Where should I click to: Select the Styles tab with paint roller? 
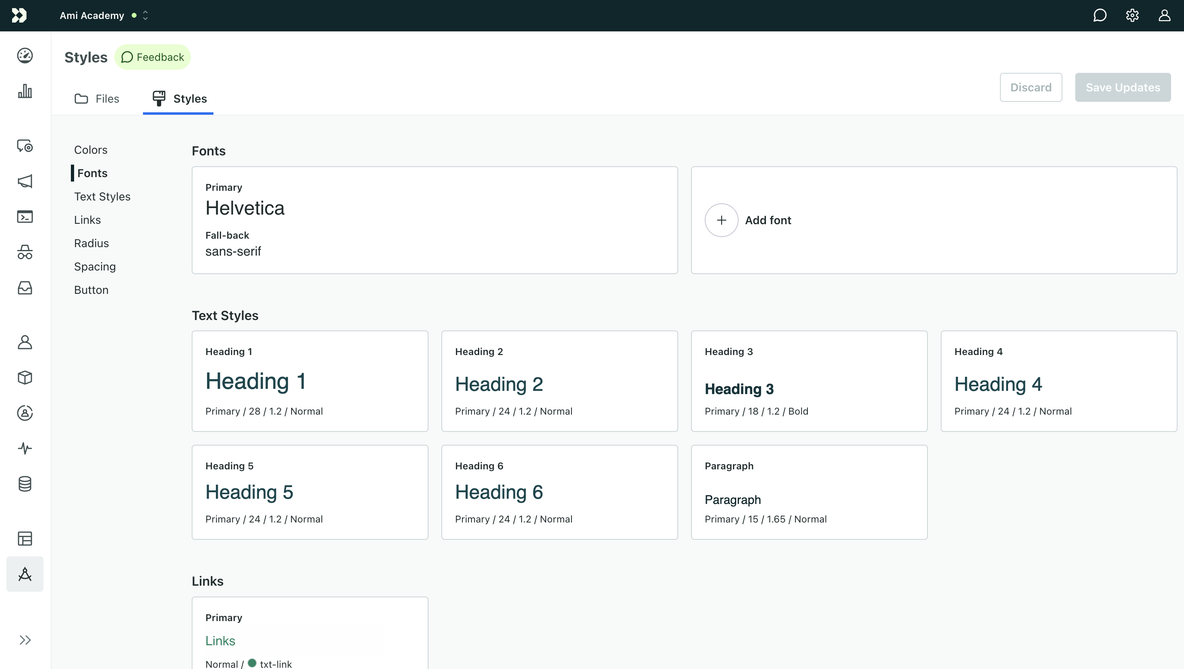(178, 99)
